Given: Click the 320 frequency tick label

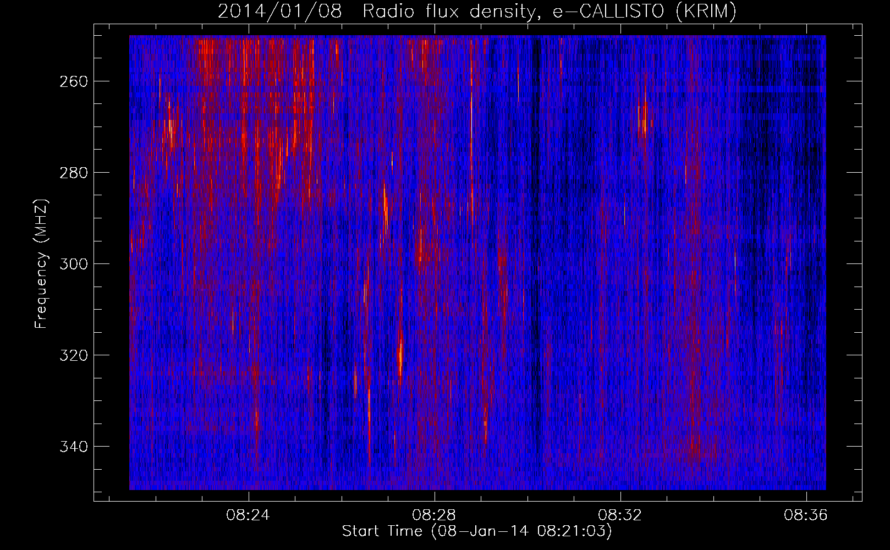Looking at the screenshot, I should click(x=73, y=355).
